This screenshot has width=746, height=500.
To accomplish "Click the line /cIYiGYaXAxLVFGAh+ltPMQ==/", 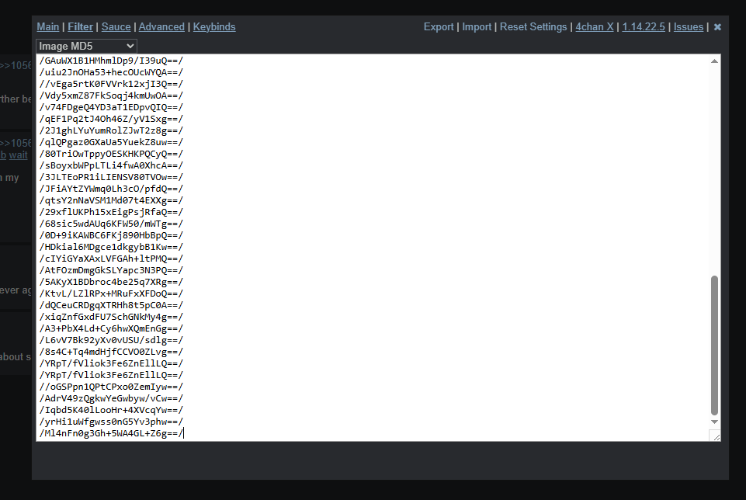I will [x=111, y=259].
